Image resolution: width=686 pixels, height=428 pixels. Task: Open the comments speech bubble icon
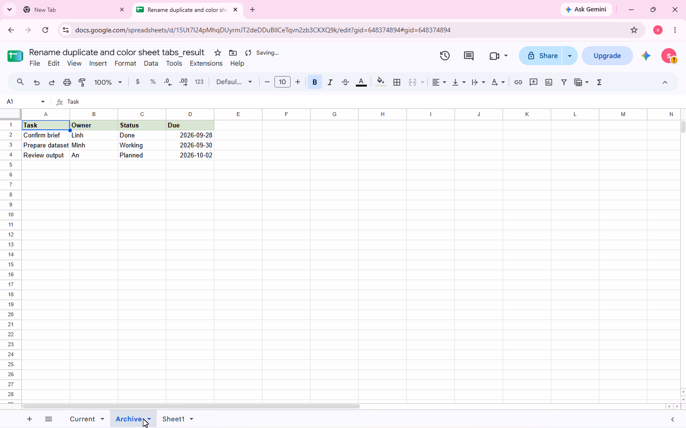[x=469, y=56]
